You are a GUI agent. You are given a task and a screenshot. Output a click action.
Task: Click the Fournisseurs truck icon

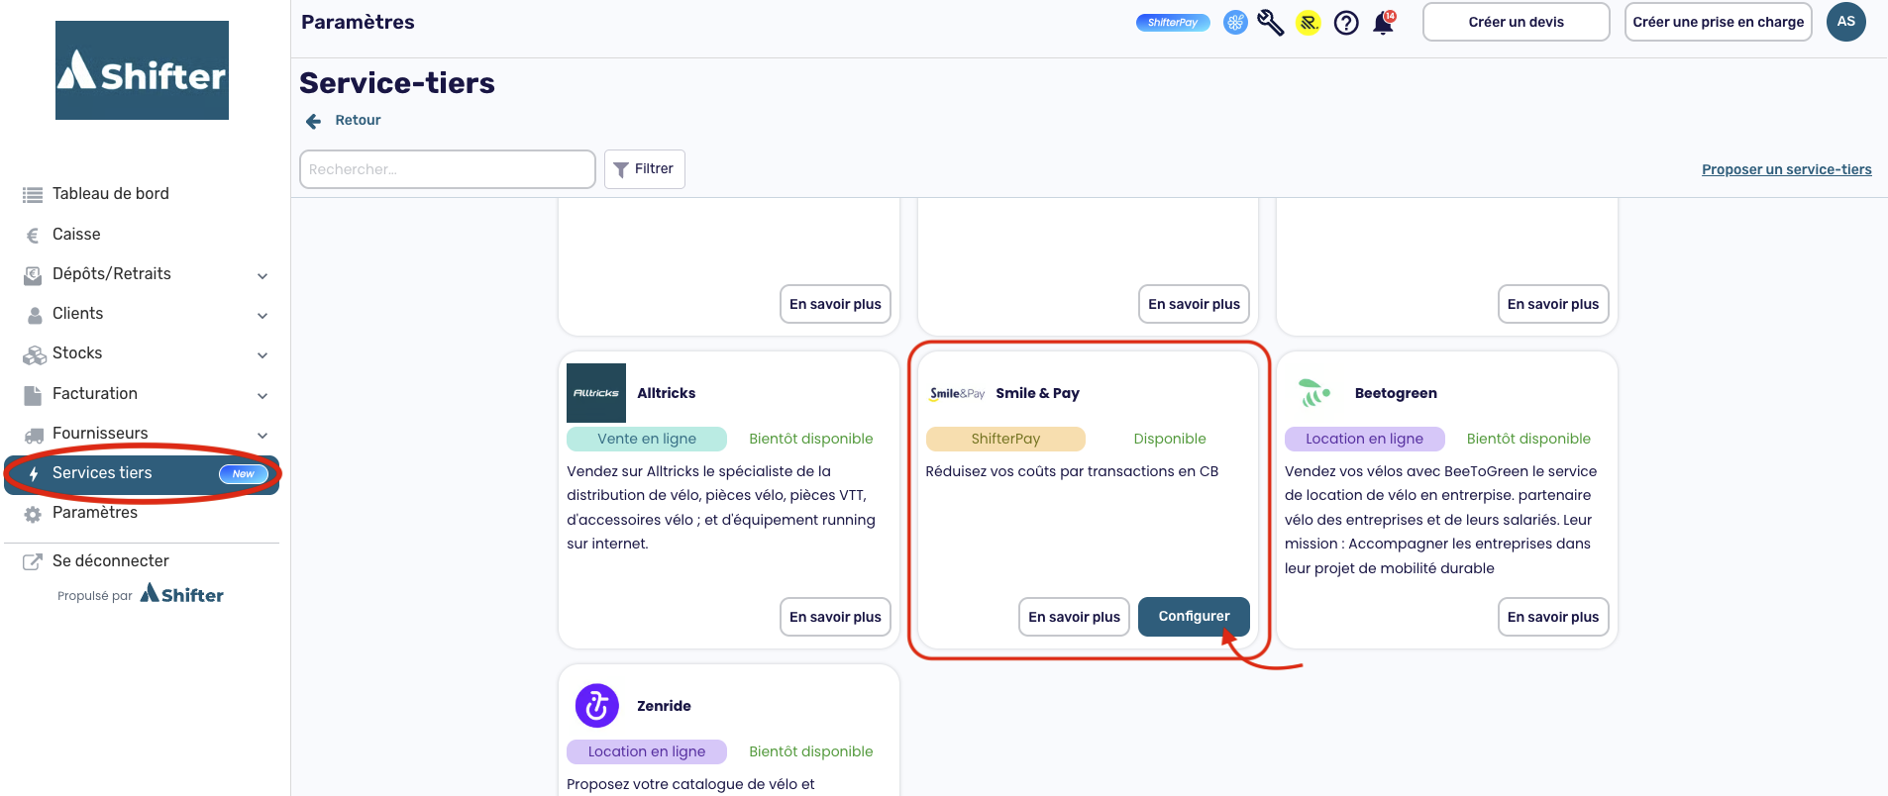(x=34, y=435)
